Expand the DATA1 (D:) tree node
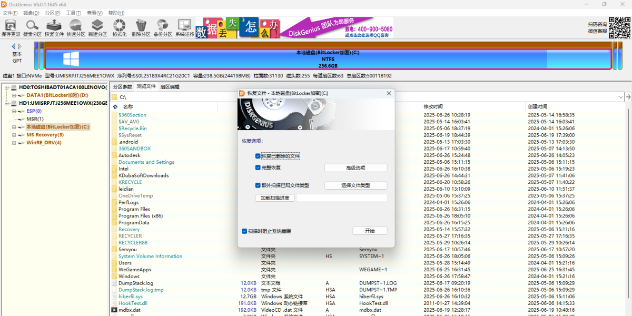Image resolution: width=632 pixels, height=316 pixels. tap(14, 95)
